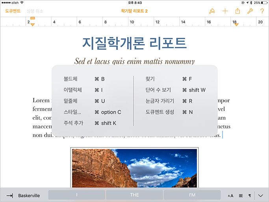Choose the "I'M" typing suggestion
This screenshot has width=269, height=202.
pos(192,195)
